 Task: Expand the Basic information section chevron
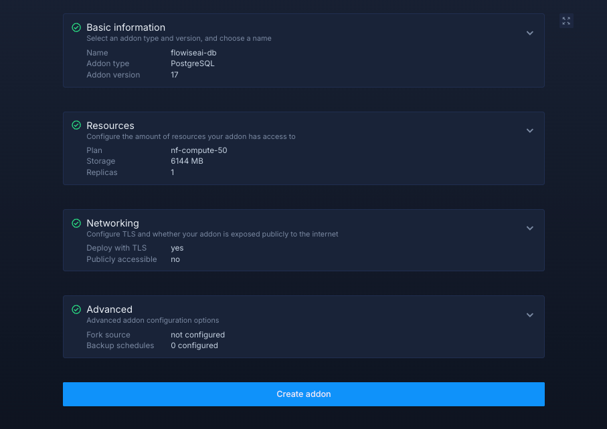coord(529,33)
